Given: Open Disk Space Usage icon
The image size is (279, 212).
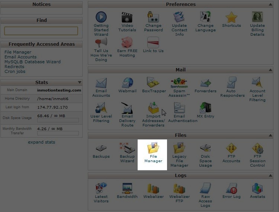Looking at the screenshot, I should (x=205, y=148).
